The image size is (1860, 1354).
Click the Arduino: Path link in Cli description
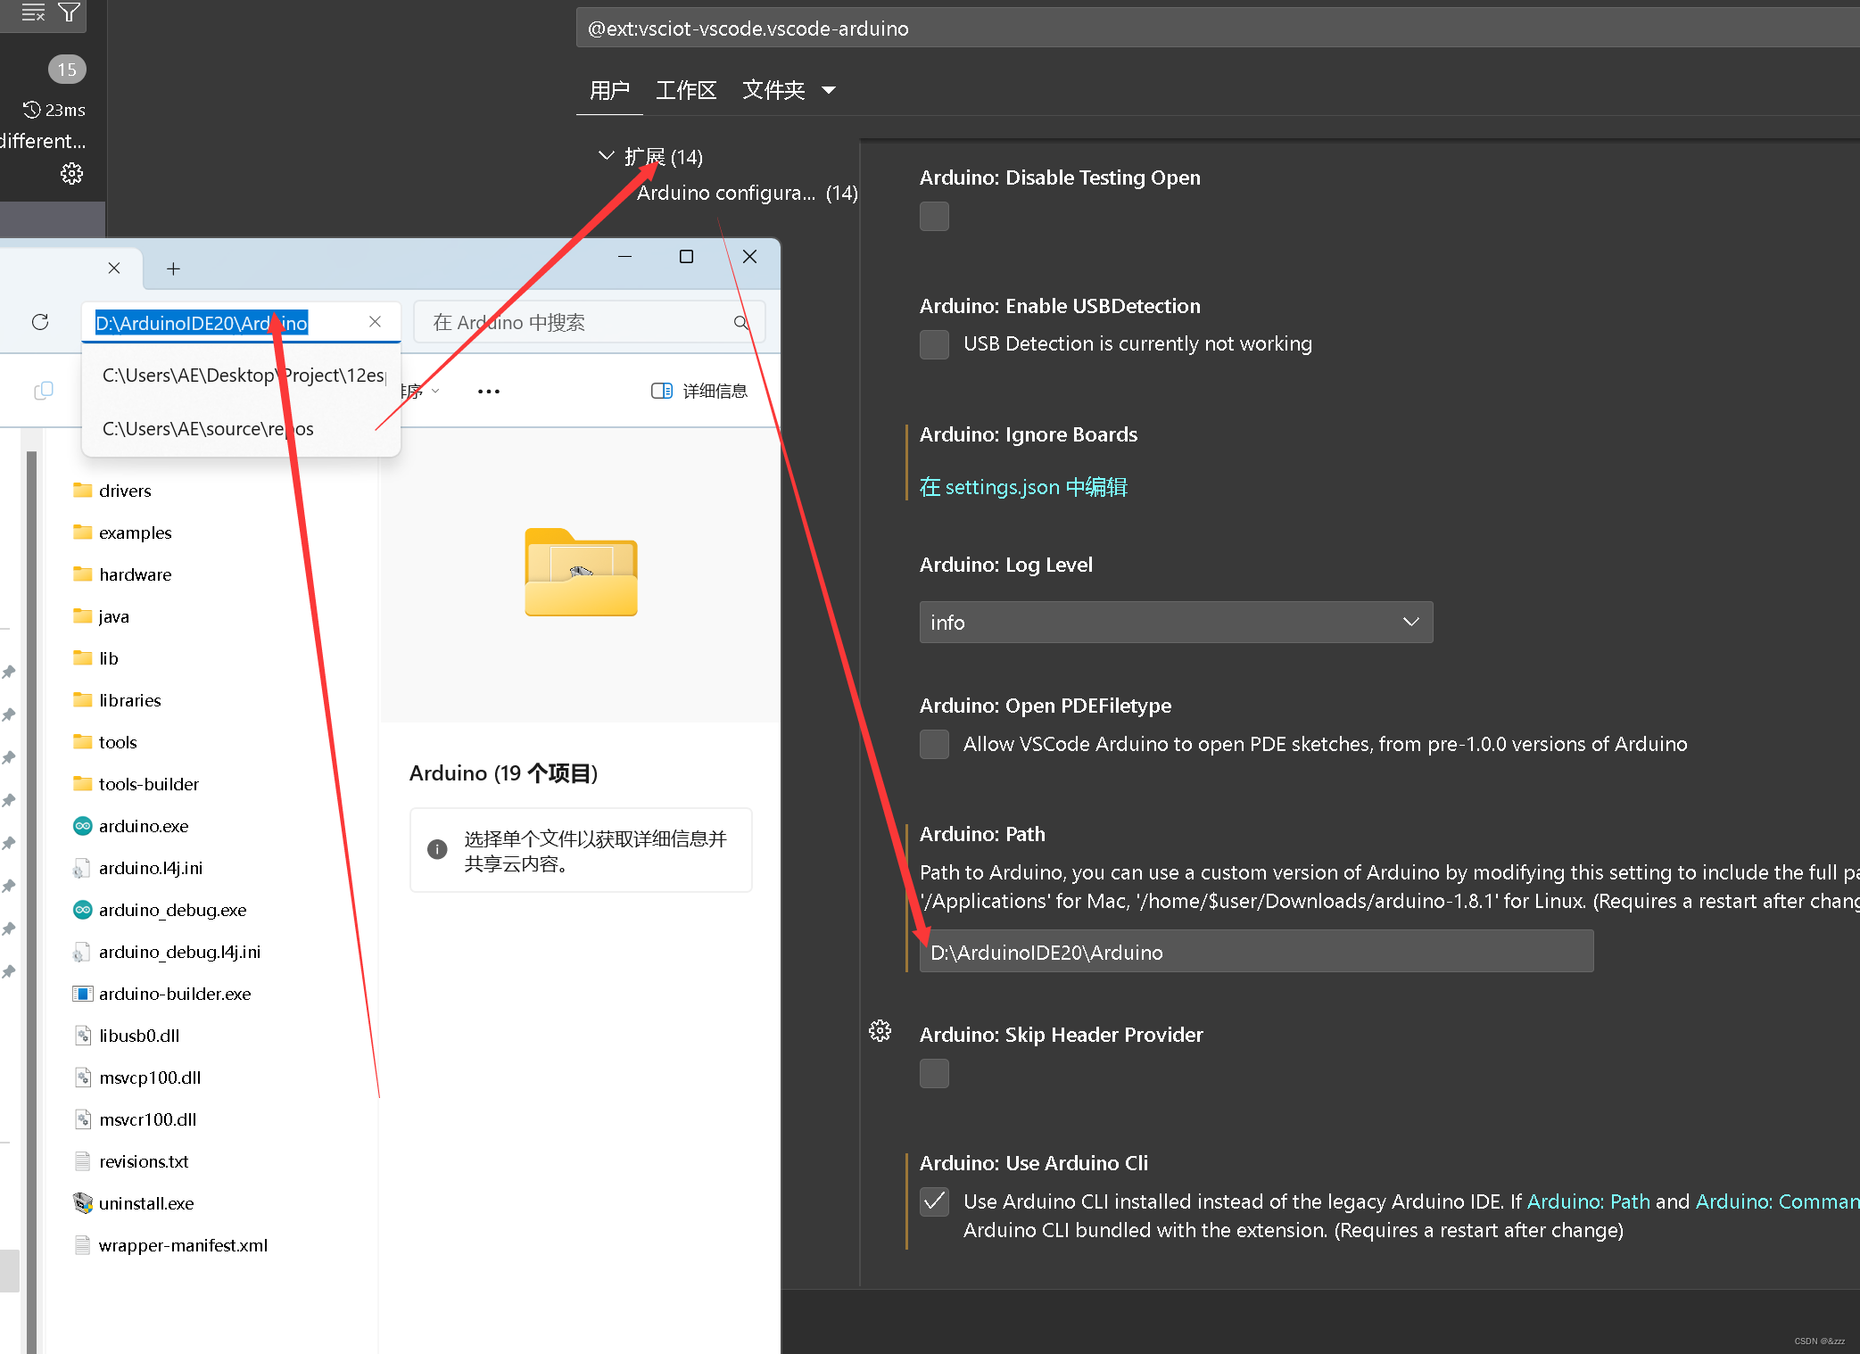(x=1588, y=1201)
